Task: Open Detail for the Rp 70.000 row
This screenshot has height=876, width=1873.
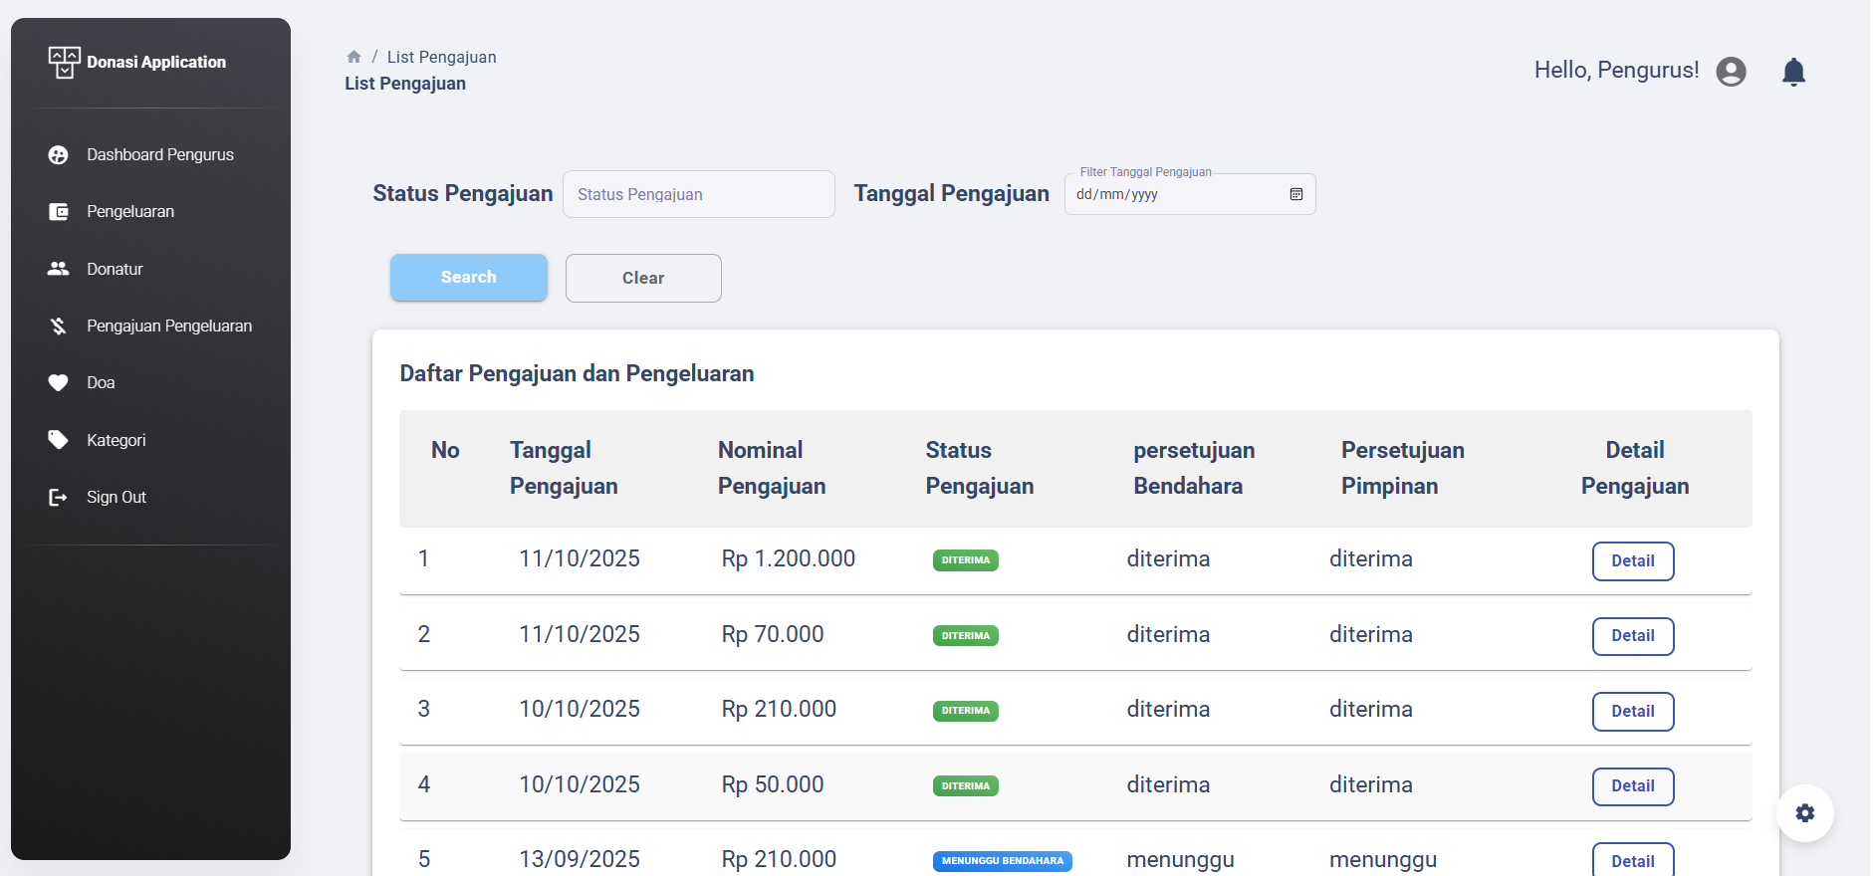Action: pos(1632,636)
